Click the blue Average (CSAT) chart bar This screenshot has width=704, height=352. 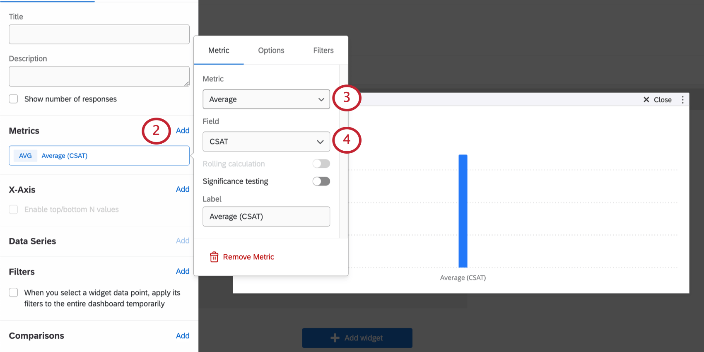(463, 211)
